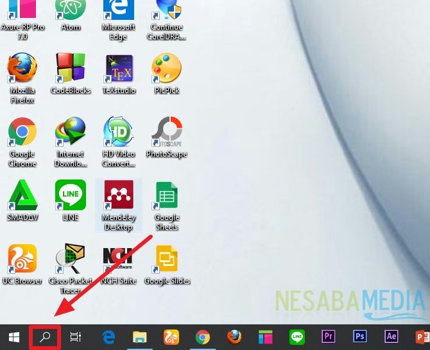Select the Google Slides desktop icon
Screen dimensions: 430x350
coord(167,265)
